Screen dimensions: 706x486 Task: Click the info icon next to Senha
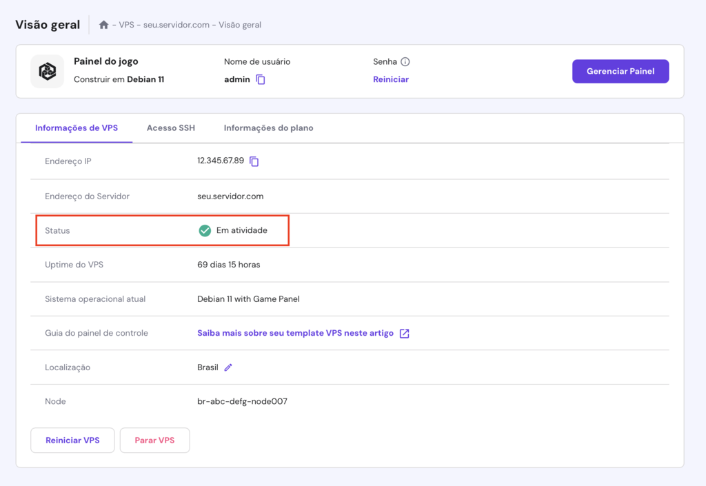pos(406,61)
